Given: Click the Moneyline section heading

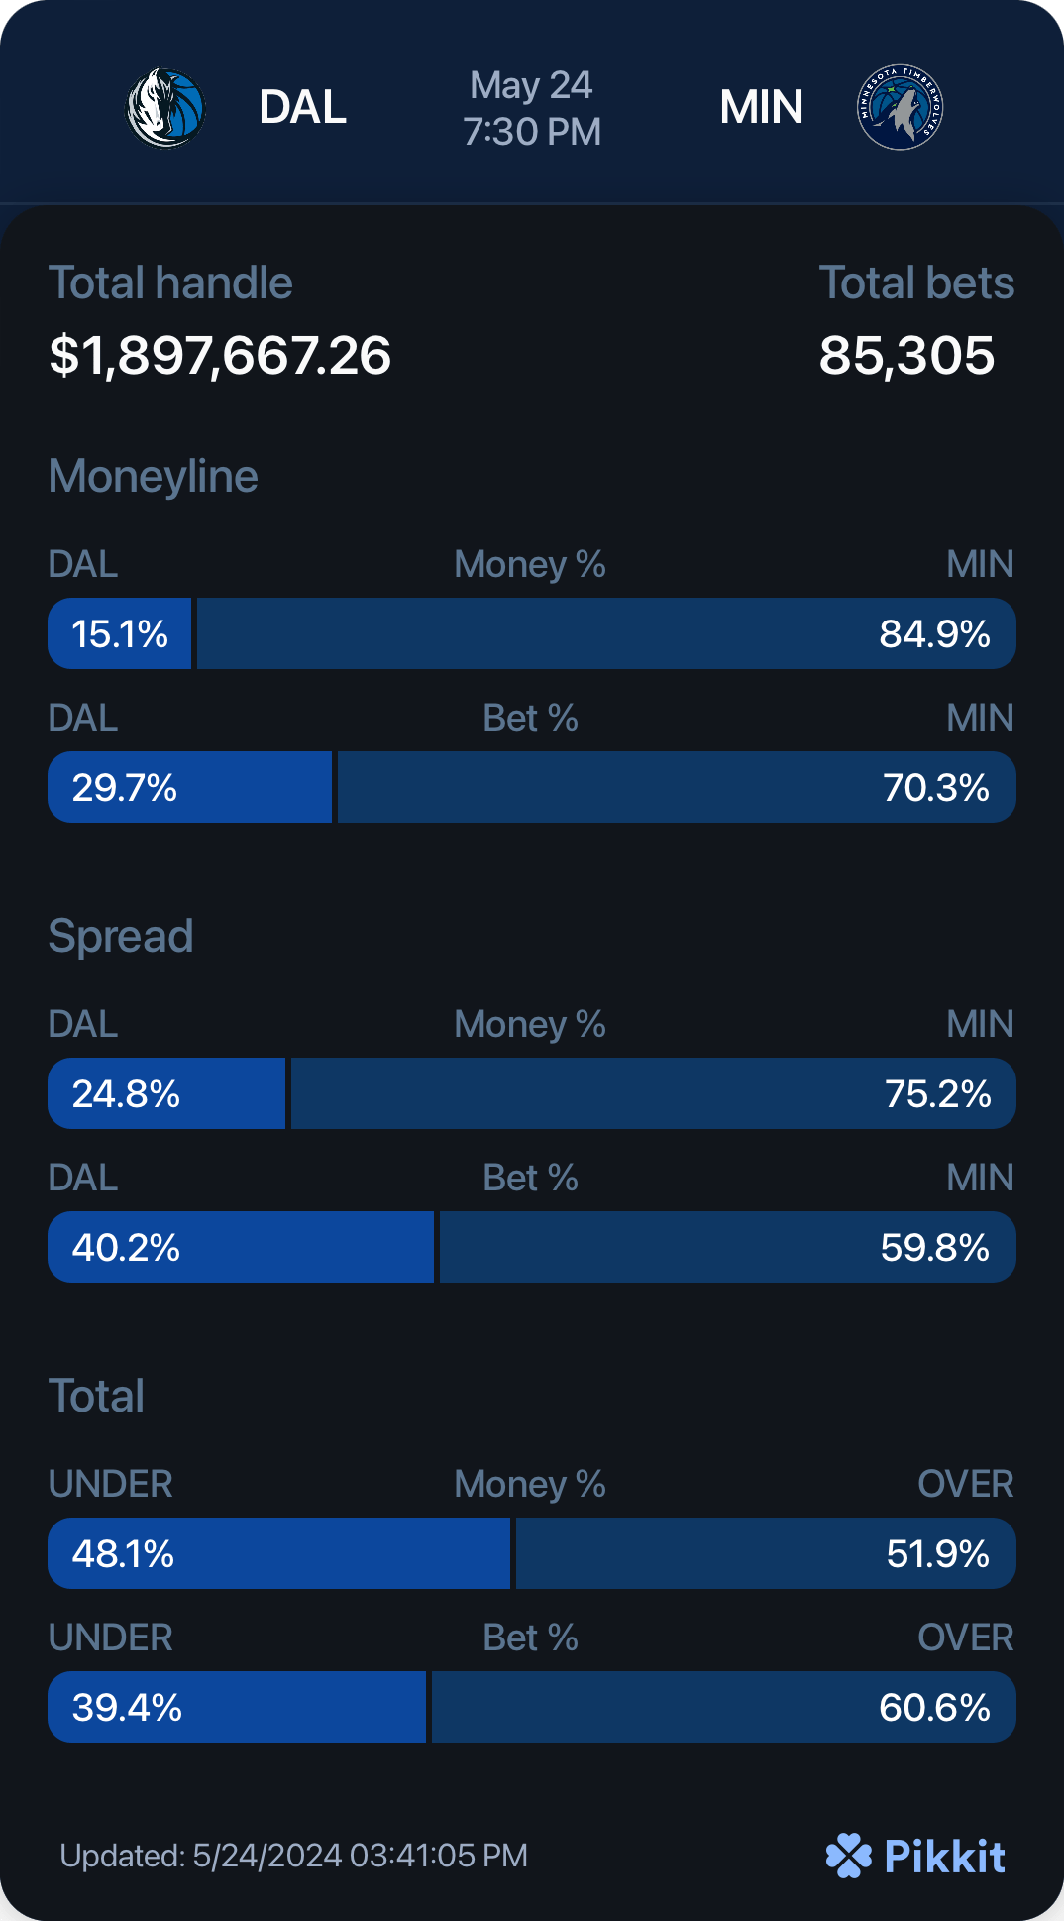Looking at the screenshot, I should coord(154,476).
